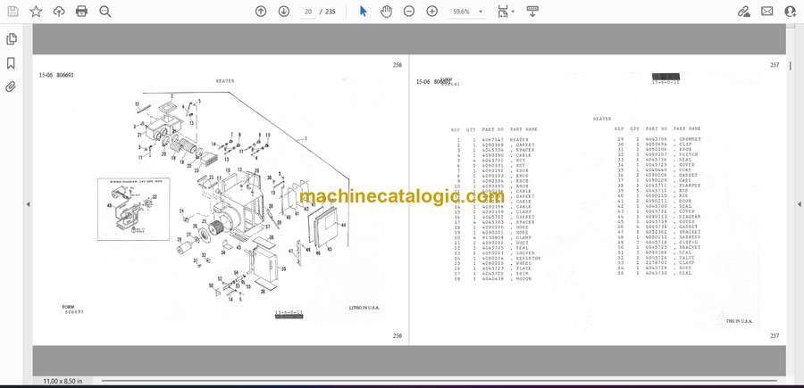
Task: Open the Attachments panel
Action: click(x=11, y=87)
